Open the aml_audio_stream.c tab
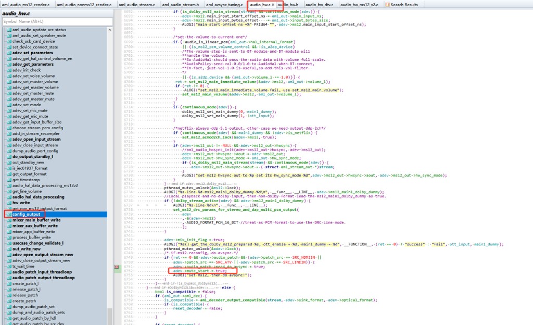 (x=137, y=5)
